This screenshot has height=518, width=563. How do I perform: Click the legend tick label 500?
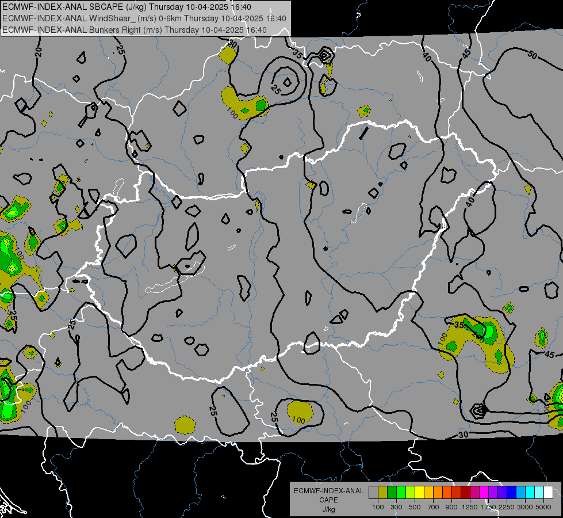[x=415, y=507]
